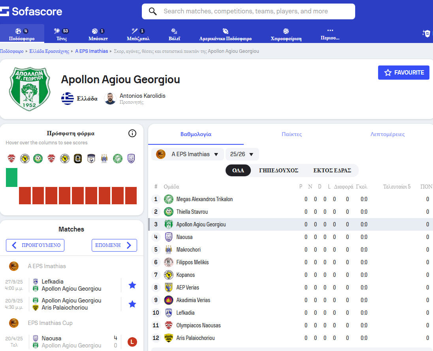The height and width of the screenshot is (351, 433).
Task: Select the ΕΚΤΟΣ ΕΔΡΑΣ standings filter
Action: pos(332,170)
